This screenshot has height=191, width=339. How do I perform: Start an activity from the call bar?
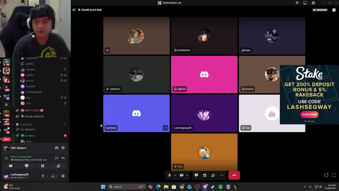(x=205, y=175)
